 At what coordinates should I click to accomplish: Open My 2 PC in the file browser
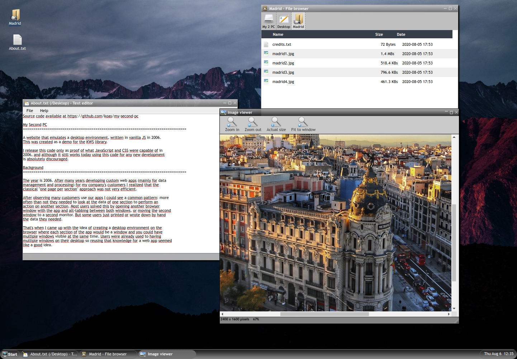269,20
